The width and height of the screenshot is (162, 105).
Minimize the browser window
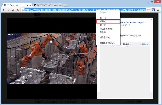(x=148, y=2)
